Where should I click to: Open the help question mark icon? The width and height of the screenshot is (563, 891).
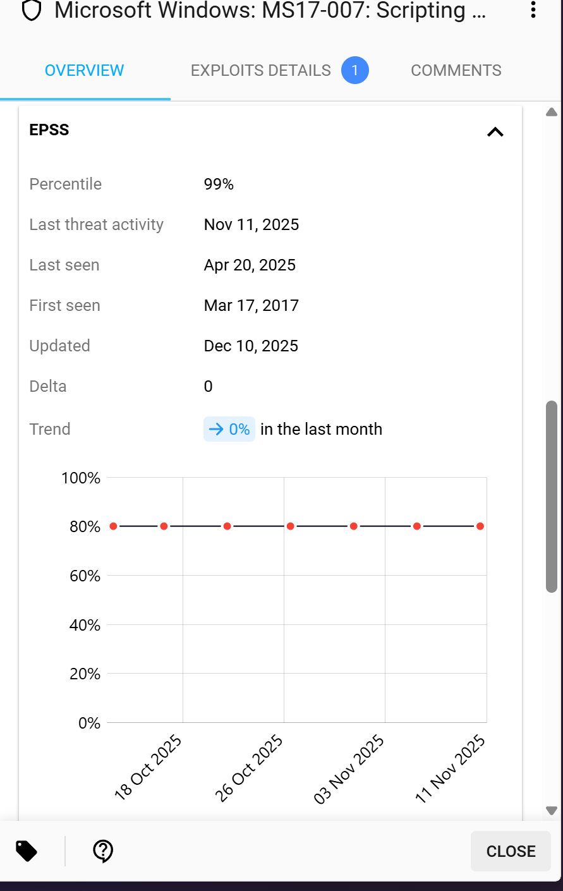coord(103,851)
